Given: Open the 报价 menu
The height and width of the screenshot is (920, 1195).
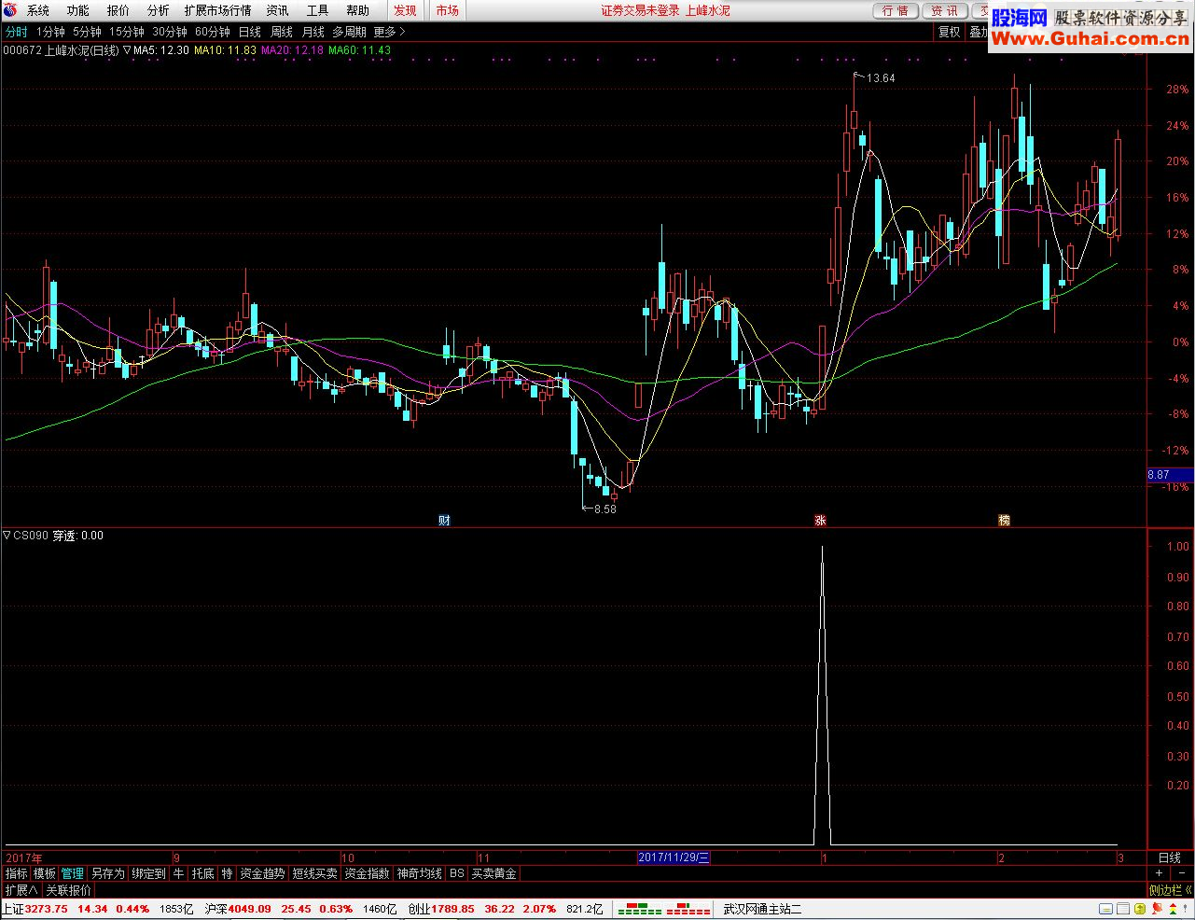Looking at the screenshot, I should pos(118,10).
